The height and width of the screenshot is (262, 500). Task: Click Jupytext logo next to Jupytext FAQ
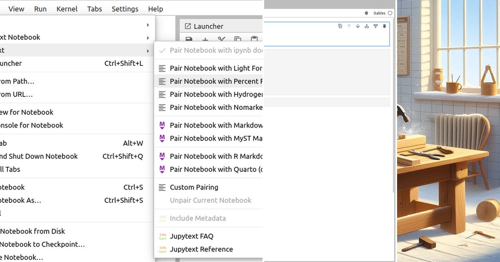point(162,236)
